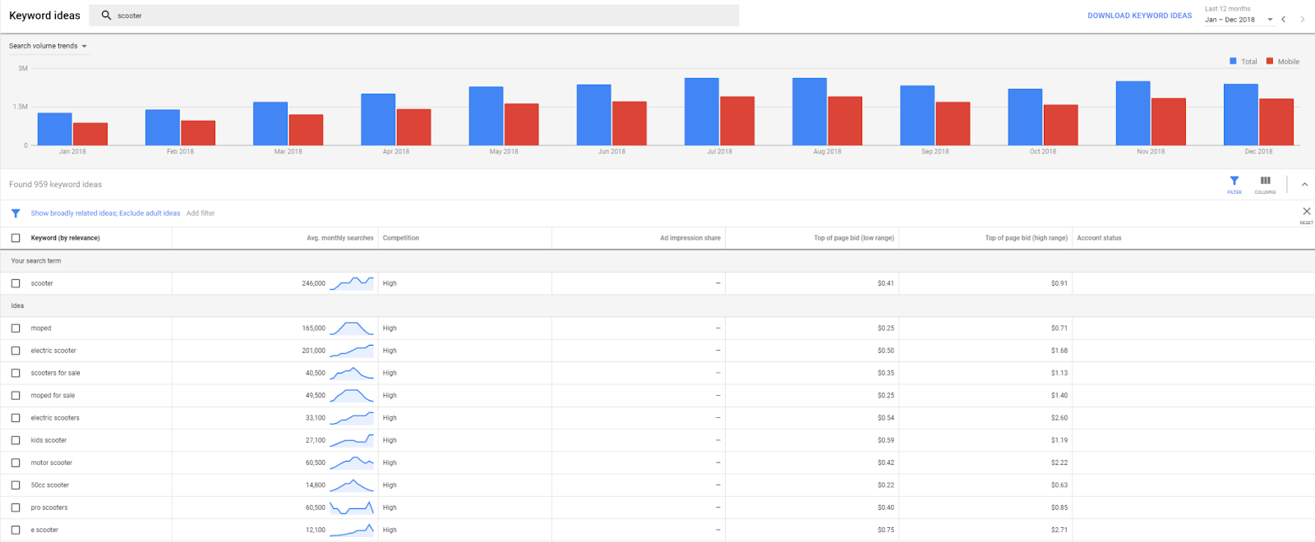1315x542 pixels.
Task: Collapse the keyword ideas panel chevron
Action: tap(1304, 185)
